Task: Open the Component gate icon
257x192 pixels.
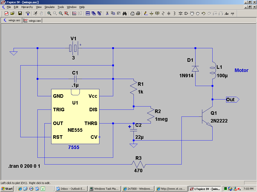Action: coord(186,13)
